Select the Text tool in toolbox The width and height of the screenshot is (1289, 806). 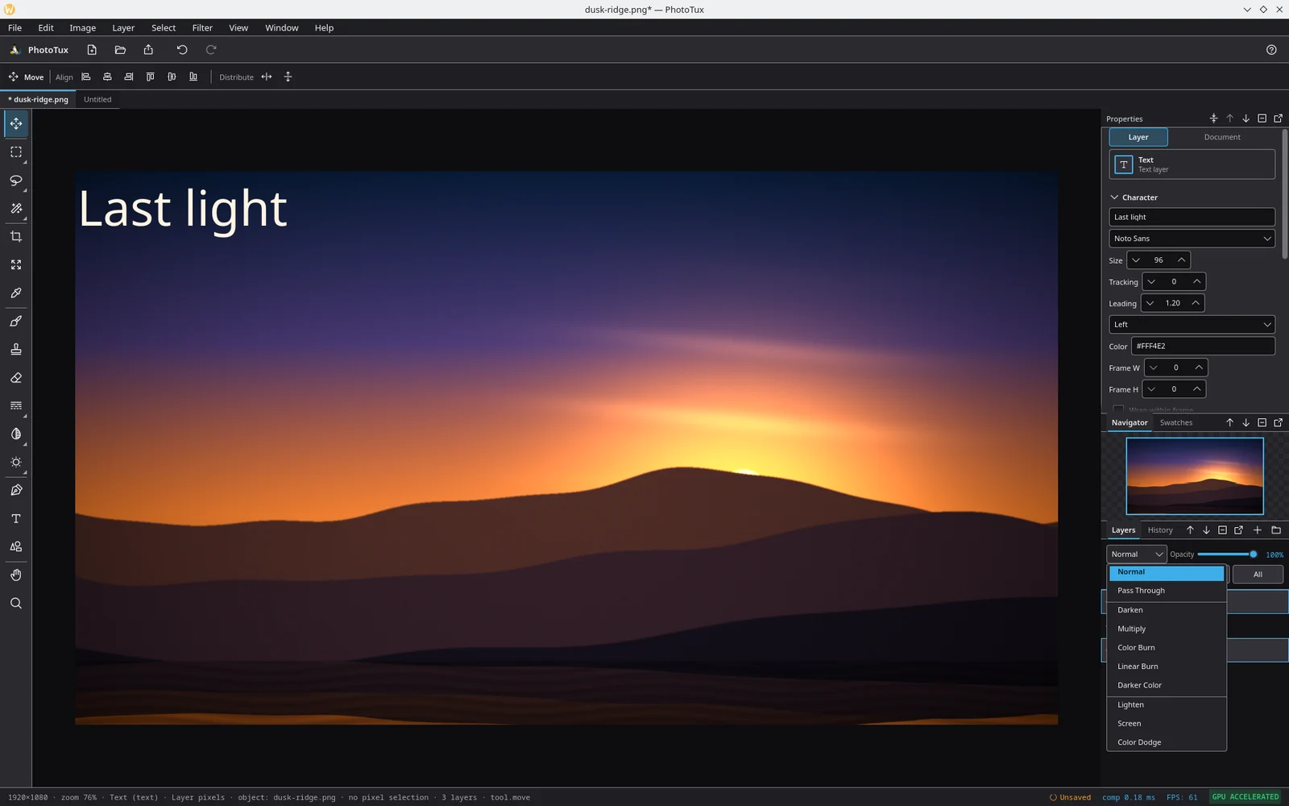pyautogui.click(x=16, y=518)
